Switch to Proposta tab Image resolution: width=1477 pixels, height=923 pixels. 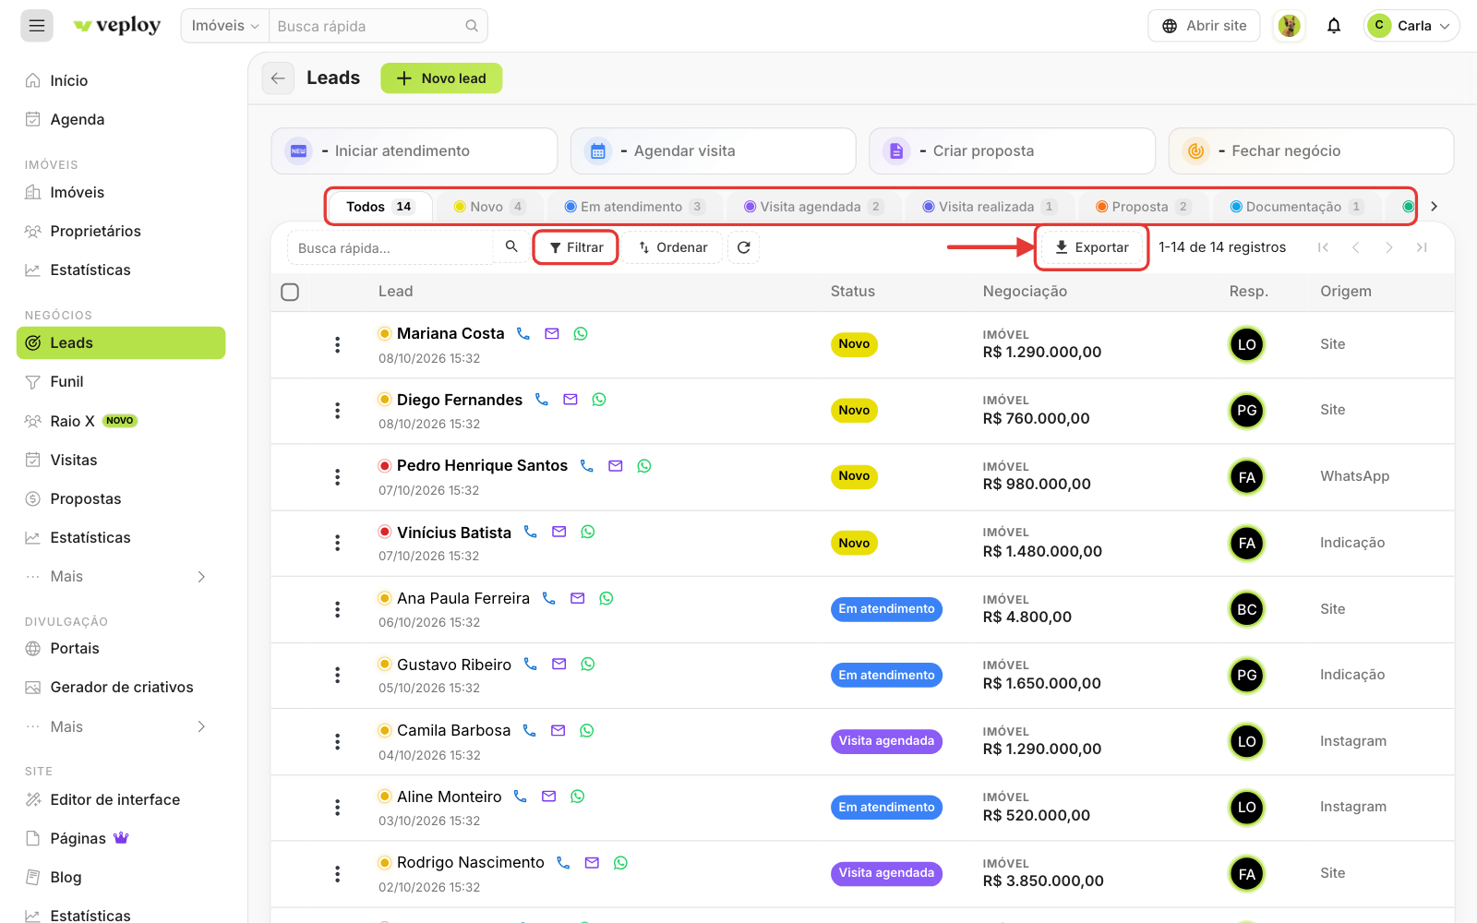[x=1144, y=207]
